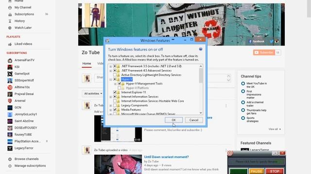Toggle the Hyper-V checkbox
This screenshot has height=174, width=311.
(115, 79)
